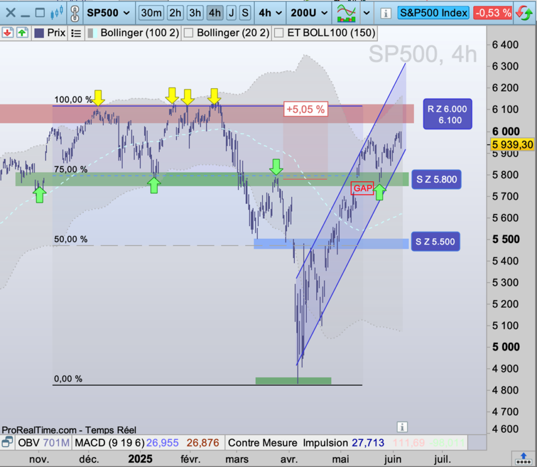
Task: Click the red down-arrow import icon
Action: click(x=7, y=33)
